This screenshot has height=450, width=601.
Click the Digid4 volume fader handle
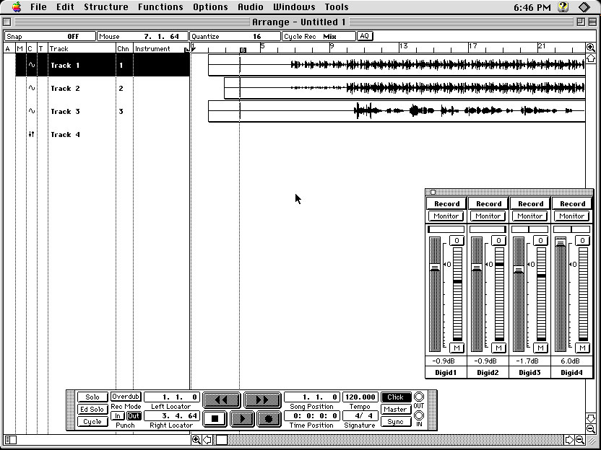click(561, 242)
